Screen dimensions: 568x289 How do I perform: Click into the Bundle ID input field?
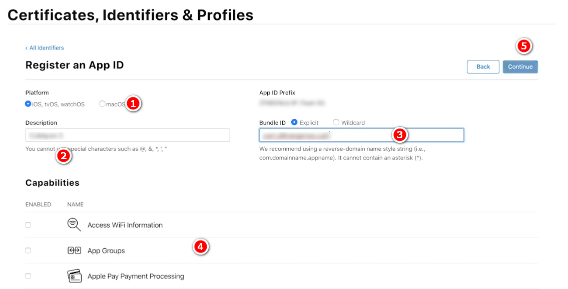(x=325, y=135)
